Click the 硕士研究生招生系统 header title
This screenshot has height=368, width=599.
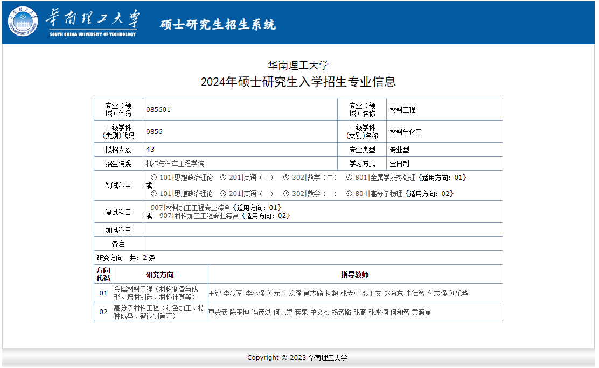218,24
